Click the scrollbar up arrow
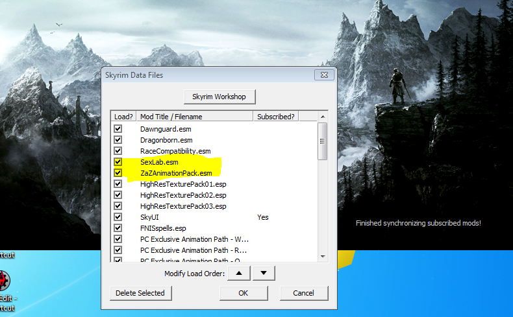This screenshot has width=513, height=317. tap(322, 117)
